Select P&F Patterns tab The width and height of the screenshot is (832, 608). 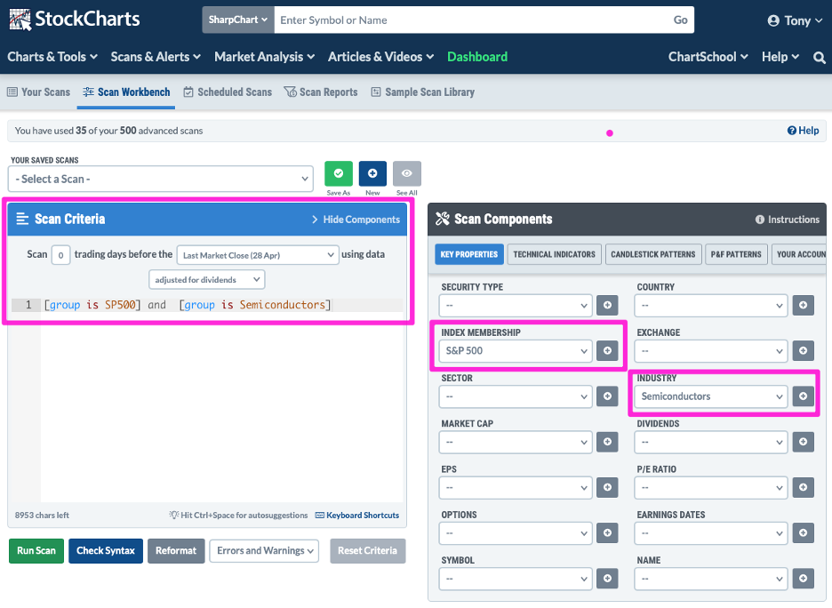(x=736, y=254)
